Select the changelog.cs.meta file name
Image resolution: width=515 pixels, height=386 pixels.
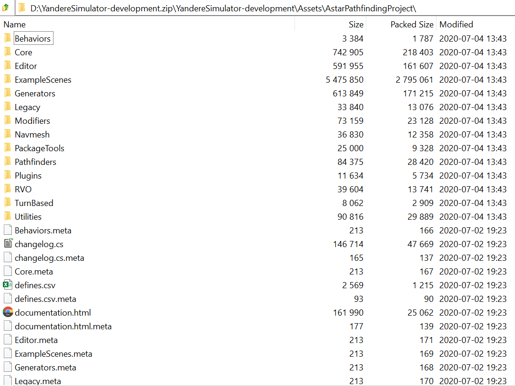click(49, 258)
